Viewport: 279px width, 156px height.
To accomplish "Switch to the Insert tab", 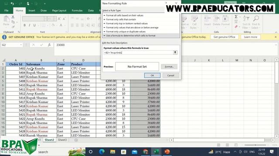I will point(32,10).
